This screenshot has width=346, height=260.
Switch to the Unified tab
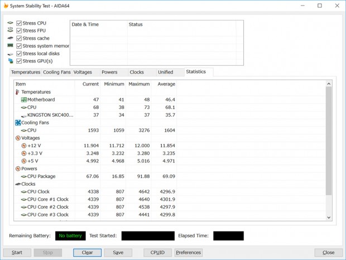(x=170, y=72)
